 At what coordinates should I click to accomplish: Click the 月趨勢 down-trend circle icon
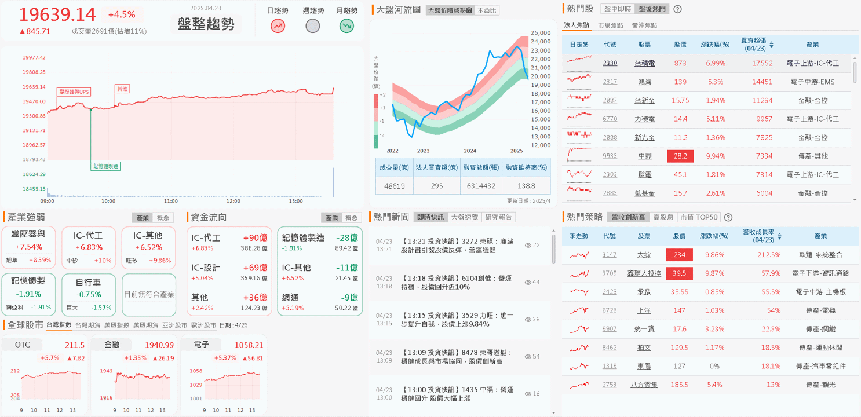pyautogui.click(x=346, y=25)
